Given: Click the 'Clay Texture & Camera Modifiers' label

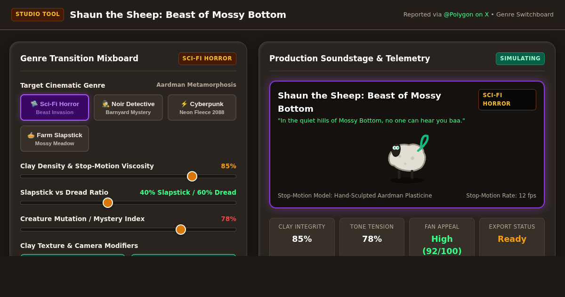Looking at the screenshot, I should (x=79, y=246).
